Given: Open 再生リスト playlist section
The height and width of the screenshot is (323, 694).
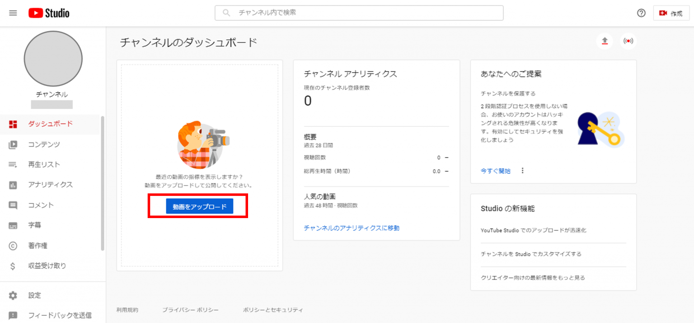Looking at the screenshot, I should (x=44, y=164).
